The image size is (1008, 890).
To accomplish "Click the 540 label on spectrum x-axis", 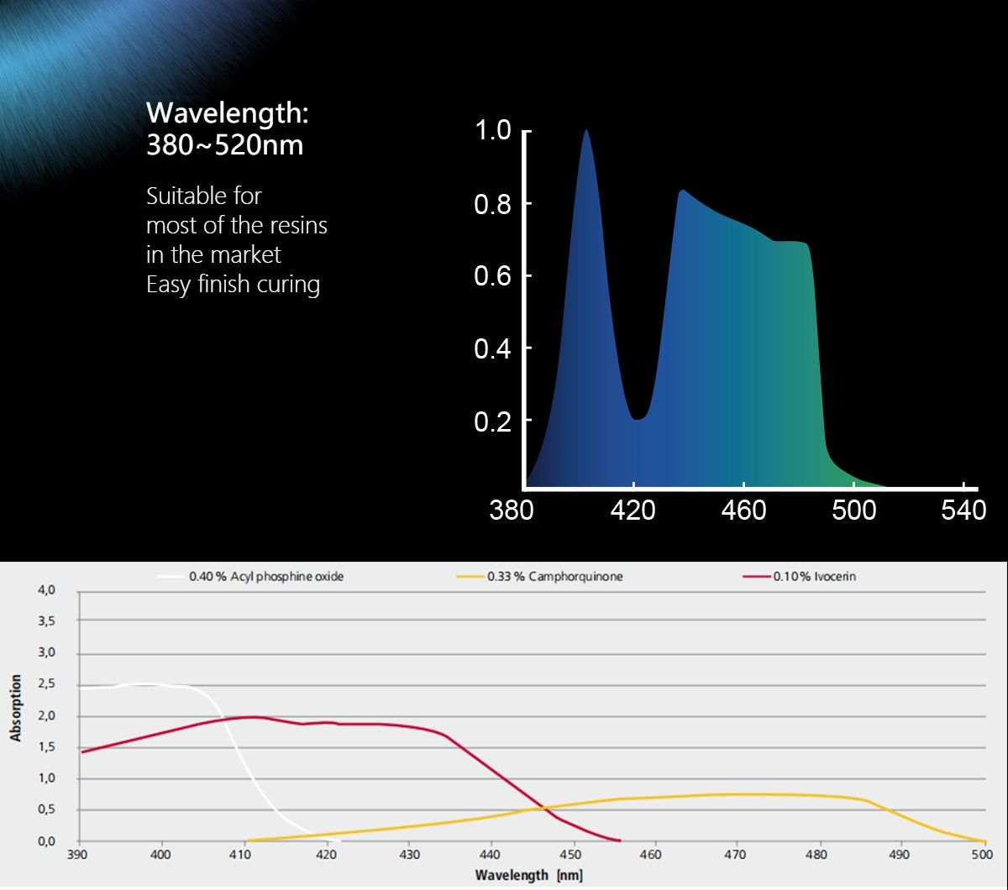I will (x=963, y=510).
